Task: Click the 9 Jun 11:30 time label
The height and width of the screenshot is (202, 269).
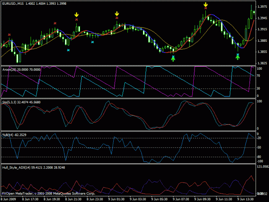Action: [x=224, y=199]
